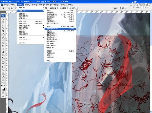Click the 打印尺寸 button

coord(73,8)
